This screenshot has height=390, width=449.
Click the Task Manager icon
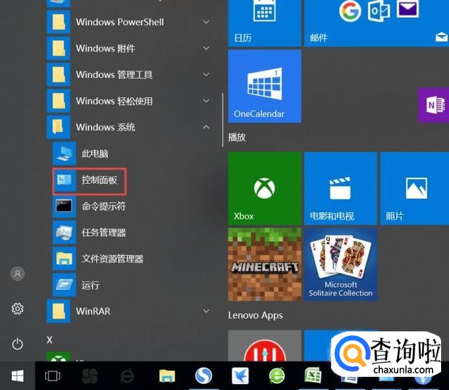[x=64, y=233]
